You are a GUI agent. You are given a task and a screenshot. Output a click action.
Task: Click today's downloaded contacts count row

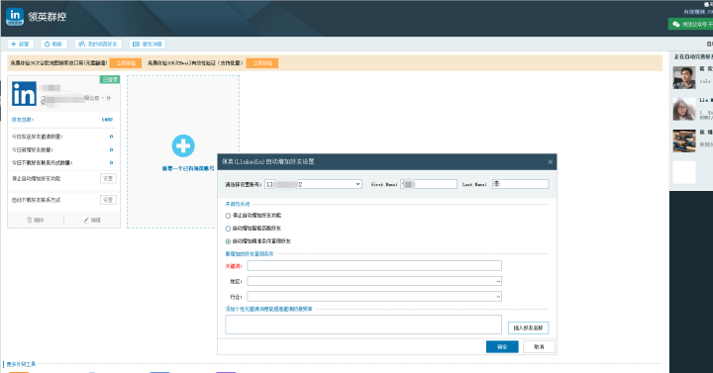tap(62, 162)
